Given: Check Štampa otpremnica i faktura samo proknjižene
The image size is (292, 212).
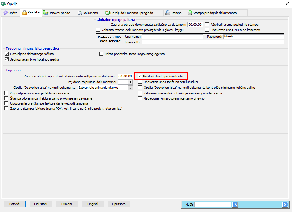Looking at the screenshot, I should [7, 98].
